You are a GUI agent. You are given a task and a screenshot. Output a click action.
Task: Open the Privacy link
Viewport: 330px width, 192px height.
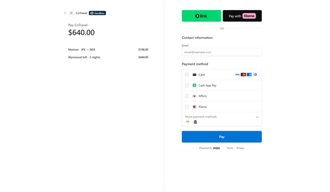(240, 148)
